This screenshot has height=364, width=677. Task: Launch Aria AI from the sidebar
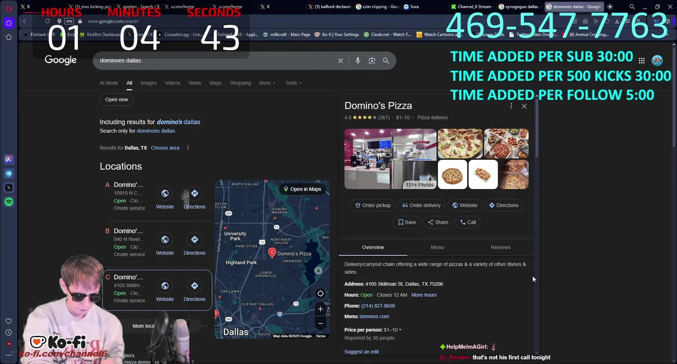coord(9,159)
